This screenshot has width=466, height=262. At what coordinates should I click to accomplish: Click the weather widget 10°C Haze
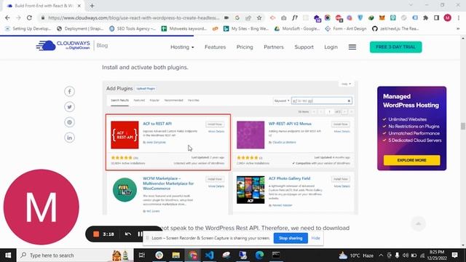(356, 255)
